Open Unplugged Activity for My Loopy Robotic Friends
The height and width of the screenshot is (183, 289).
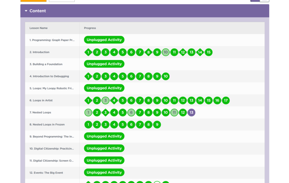tap(104, 88)
